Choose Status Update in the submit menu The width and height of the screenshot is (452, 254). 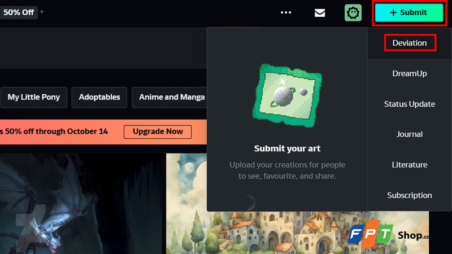pos(409,104)
